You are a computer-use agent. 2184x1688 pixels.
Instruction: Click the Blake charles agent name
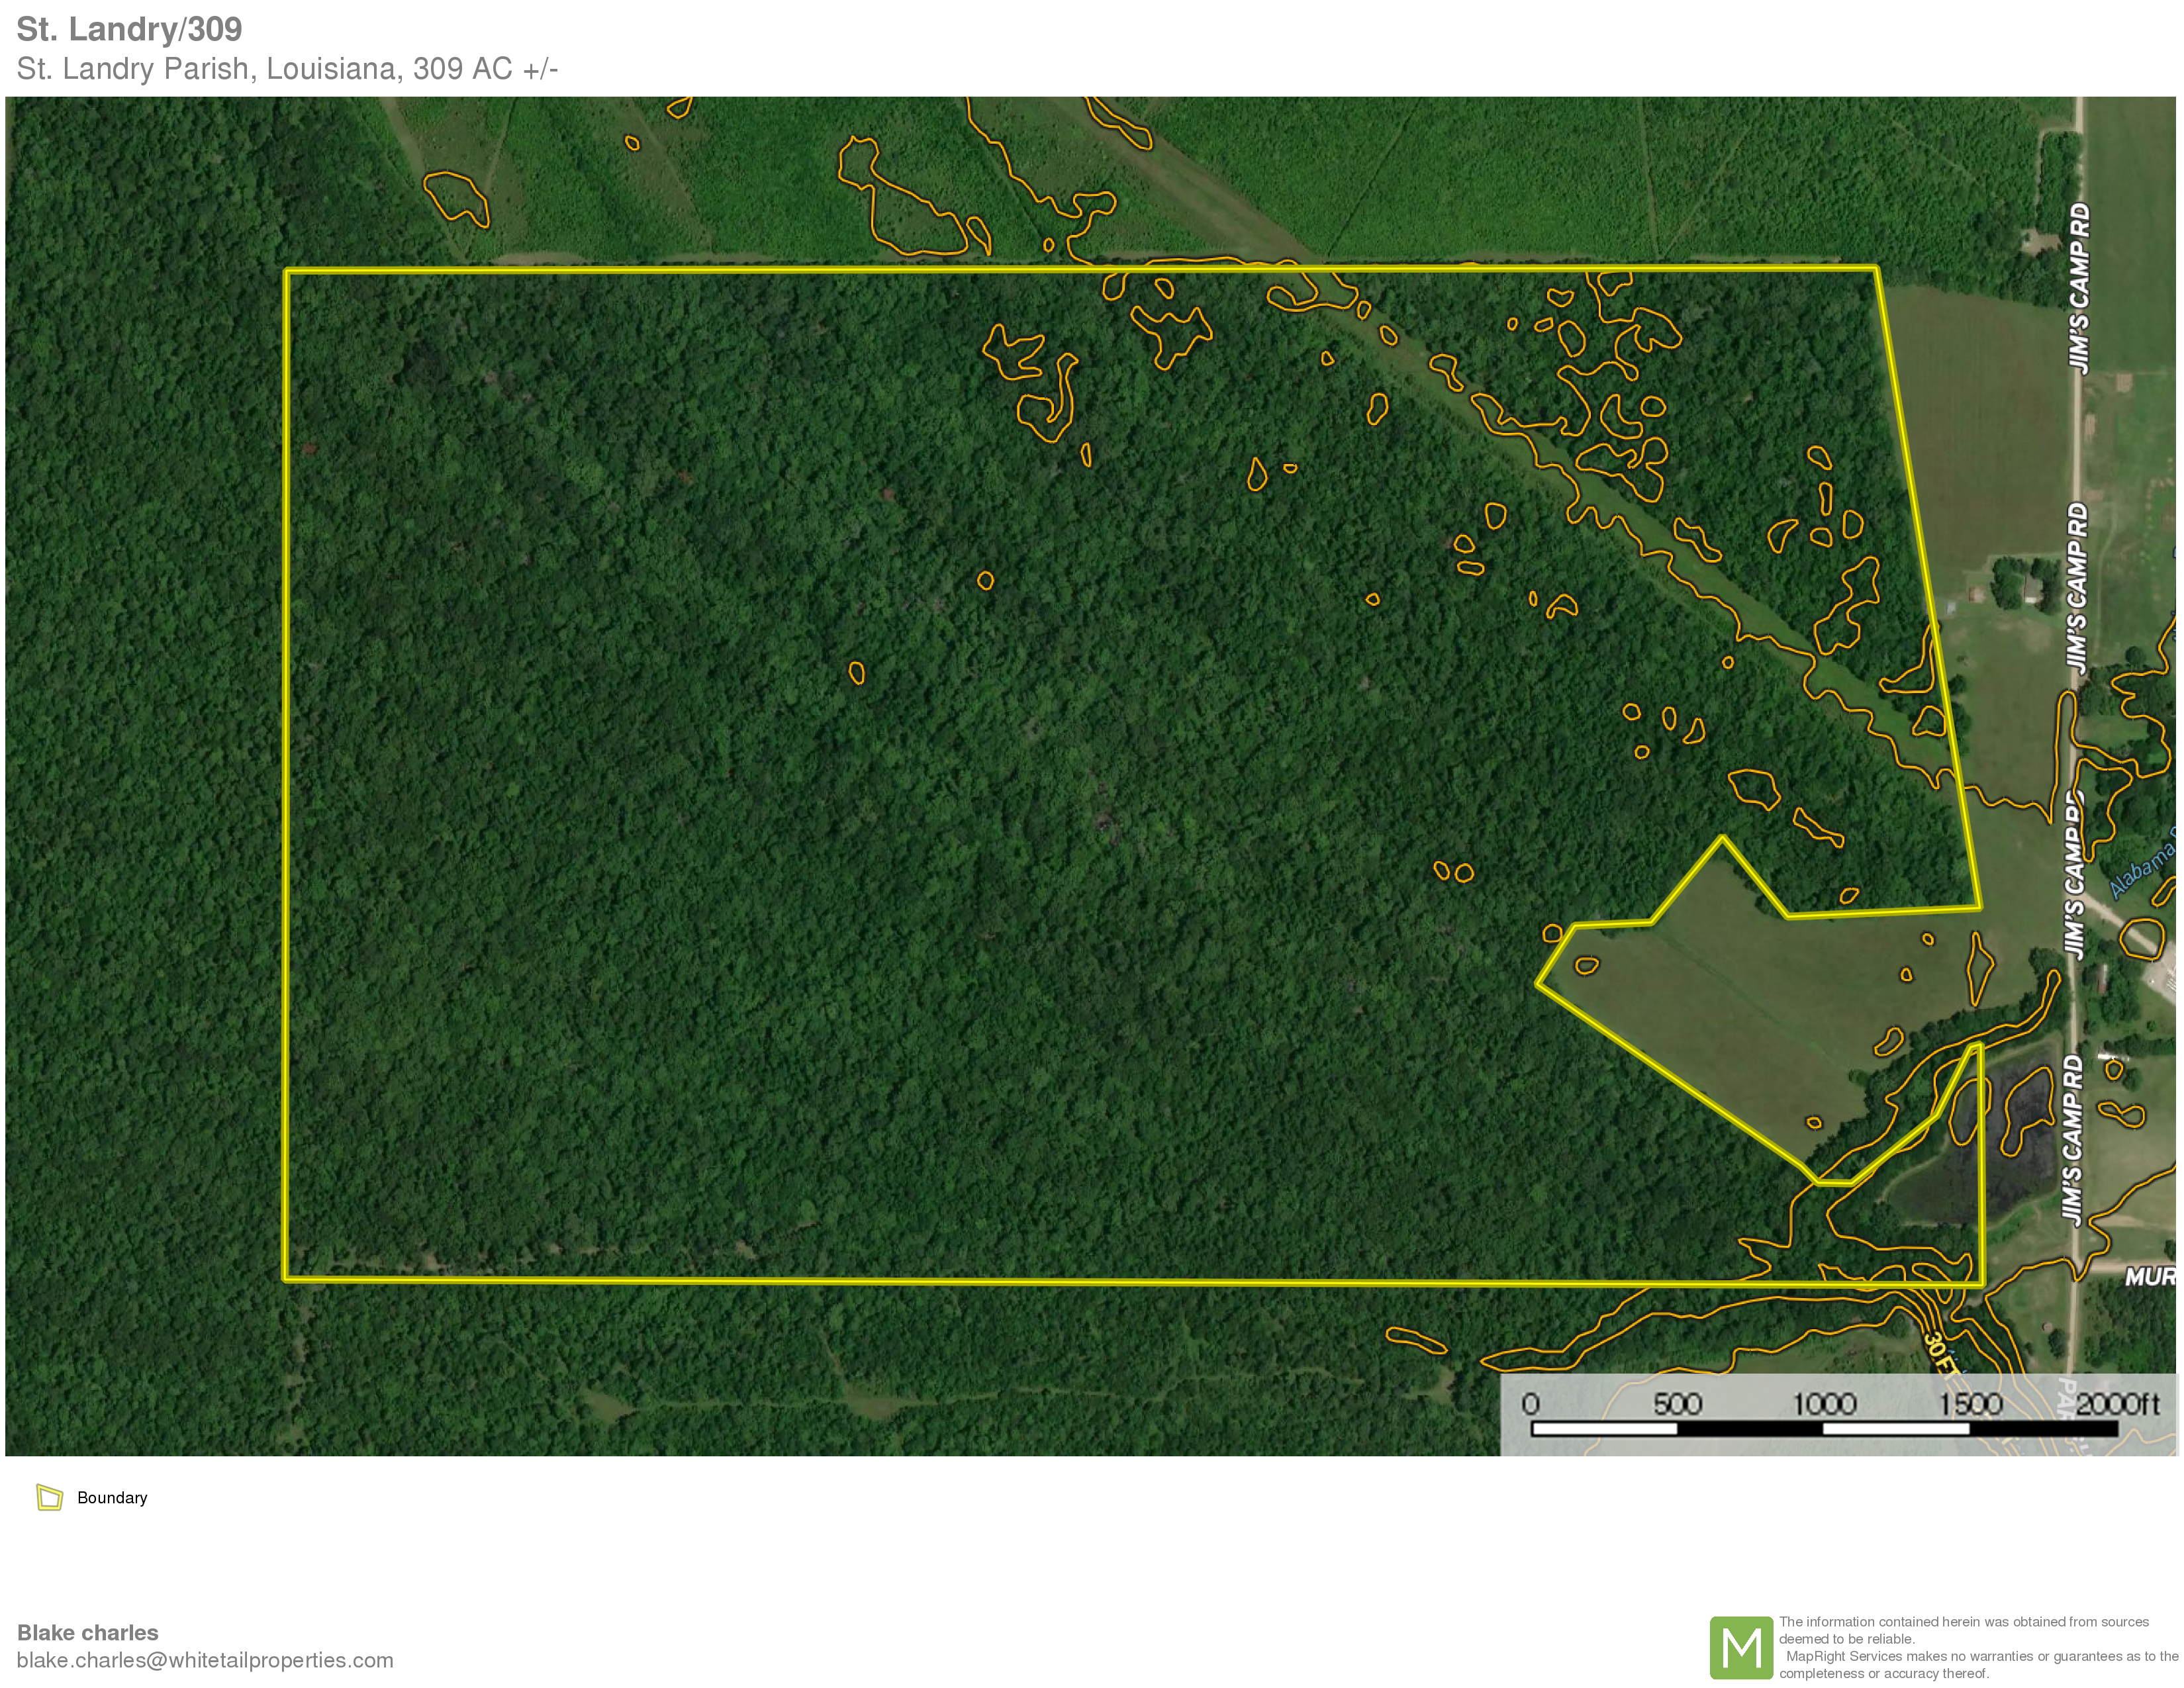click(88, 1632)
